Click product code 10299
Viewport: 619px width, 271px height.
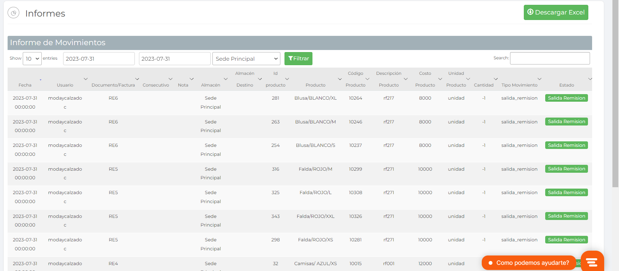click(x=356, y=169)
